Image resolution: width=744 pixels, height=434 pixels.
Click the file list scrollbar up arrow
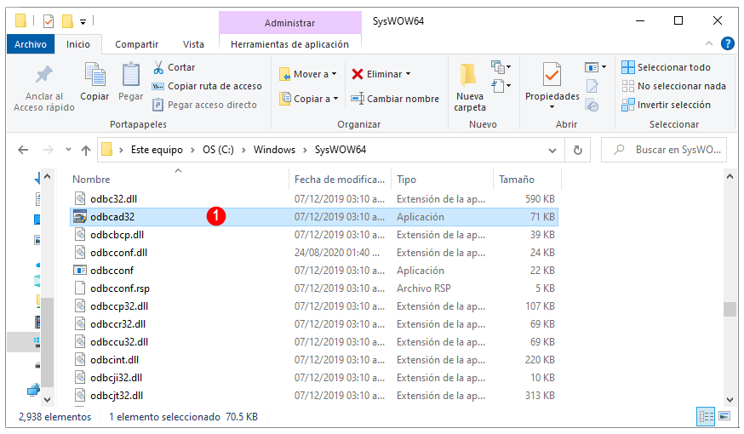730,176
